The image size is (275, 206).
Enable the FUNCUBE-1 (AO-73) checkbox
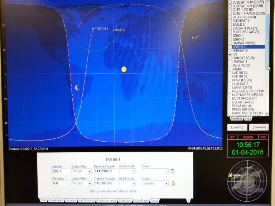[230, 32]
